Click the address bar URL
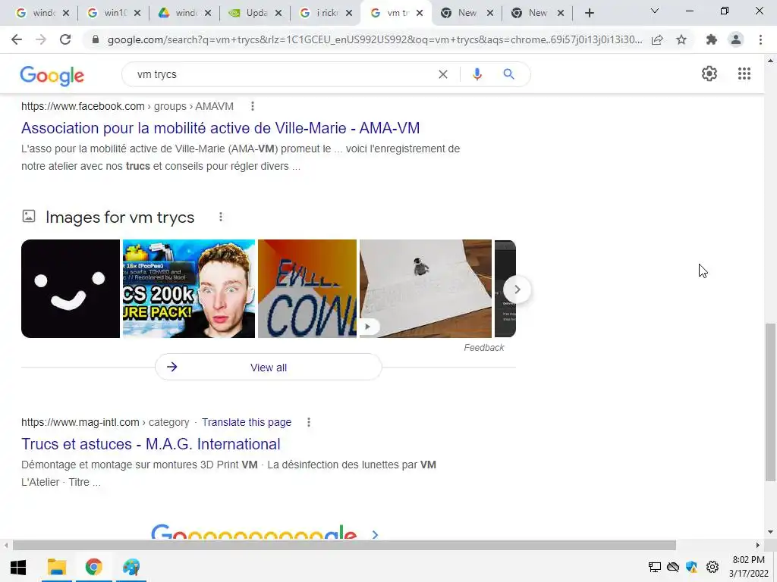777x582 pixels. coord(375,39)
